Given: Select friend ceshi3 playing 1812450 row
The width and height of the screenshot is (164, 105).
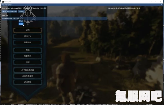Looking at the screenshot, I should tap(54, 18).
